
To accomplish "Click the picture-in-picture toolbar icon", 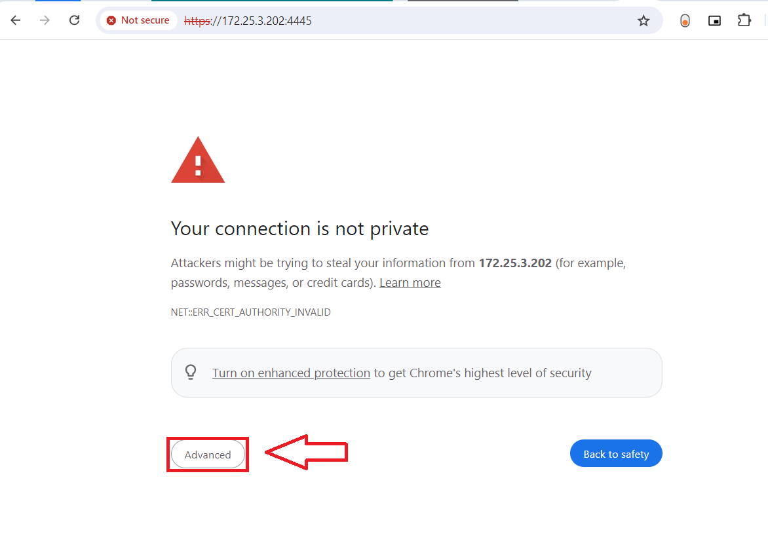I will (x=714, y=21).
